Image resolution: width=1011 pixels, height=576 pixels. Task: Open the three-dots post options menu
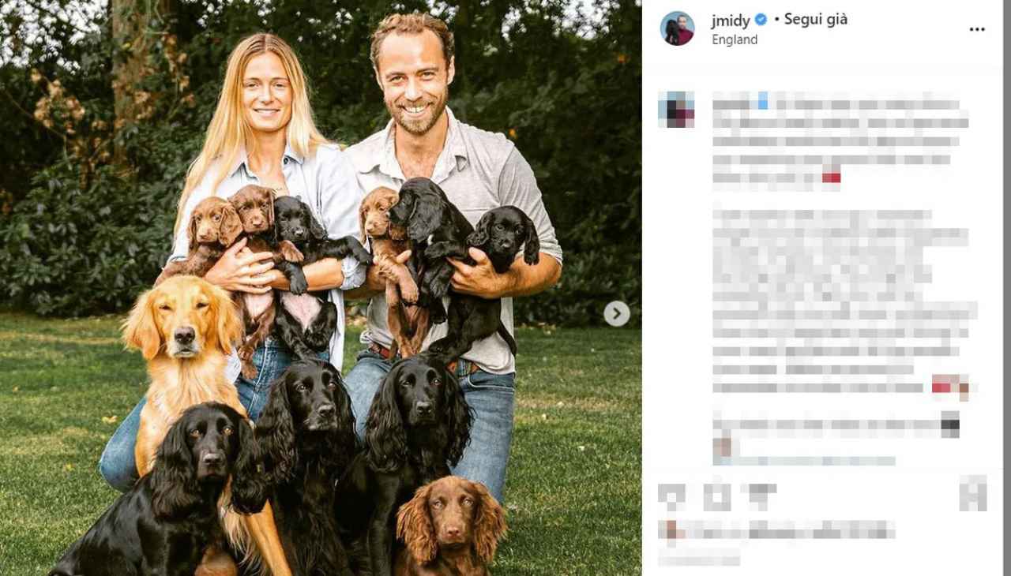coord(977,29)
